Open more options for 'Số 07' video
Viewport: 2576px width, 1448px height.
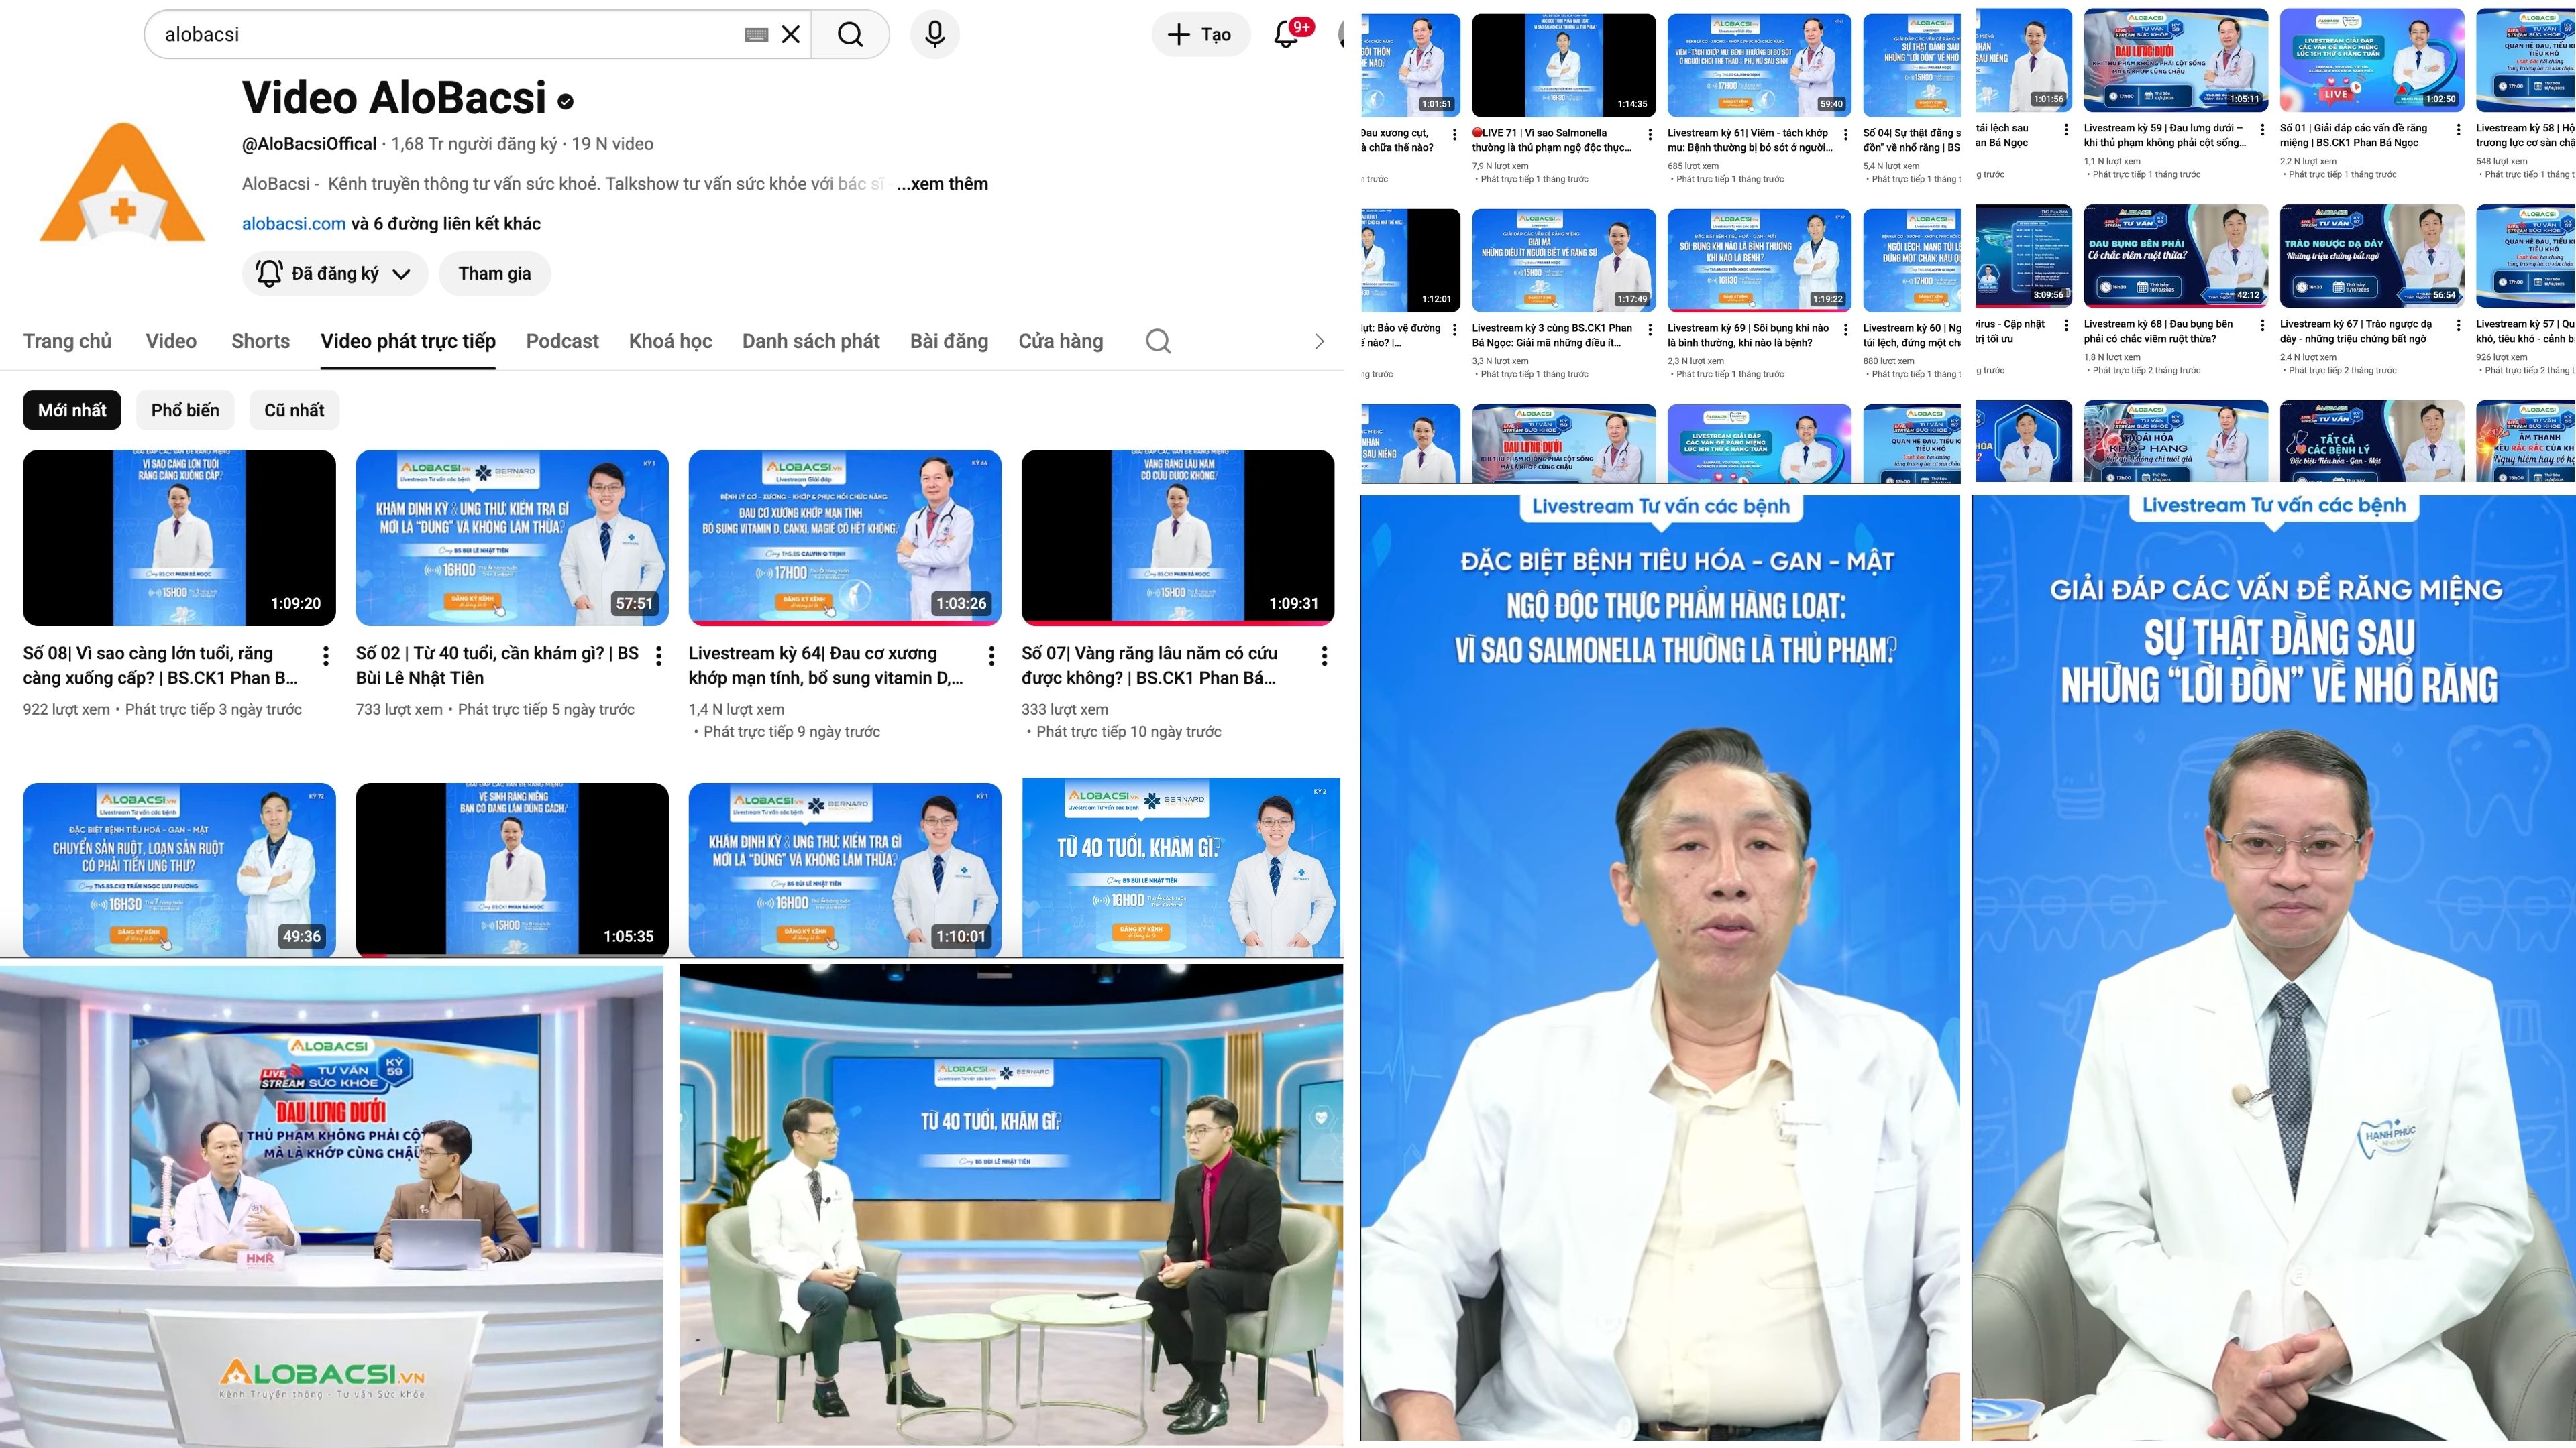coord(1324,656)
